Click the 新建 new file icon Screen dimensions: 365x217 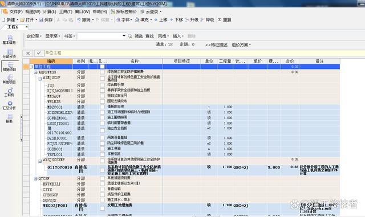[4, 20]
